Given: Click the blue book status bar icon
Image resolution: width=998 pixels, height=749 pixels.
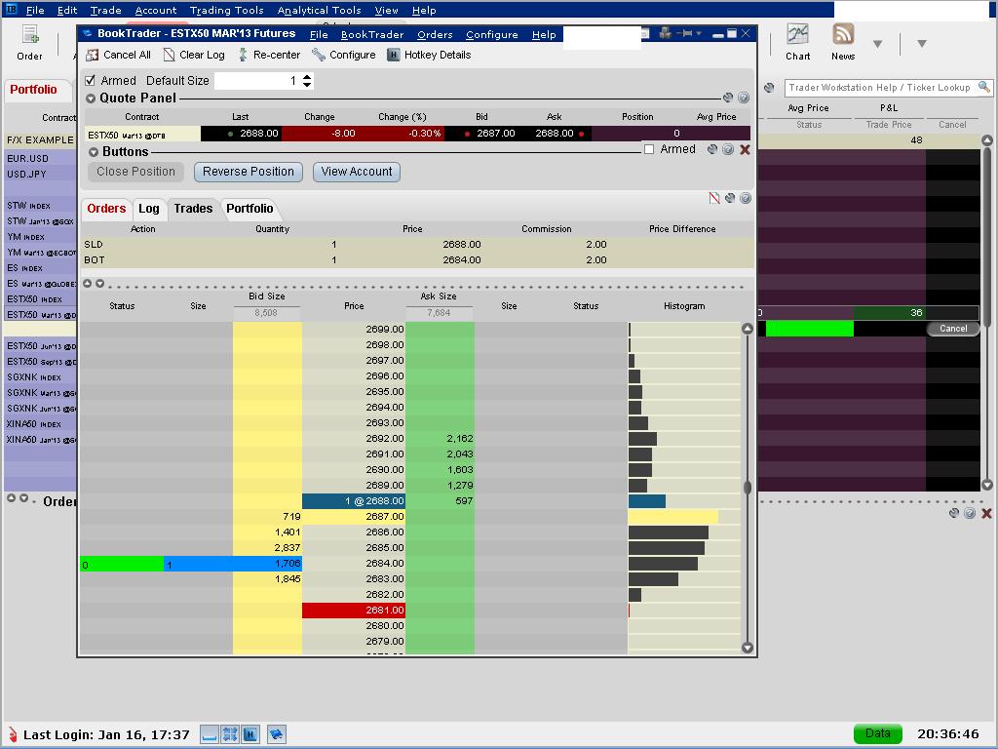Looking at the screenshot, I should point(276,734).
